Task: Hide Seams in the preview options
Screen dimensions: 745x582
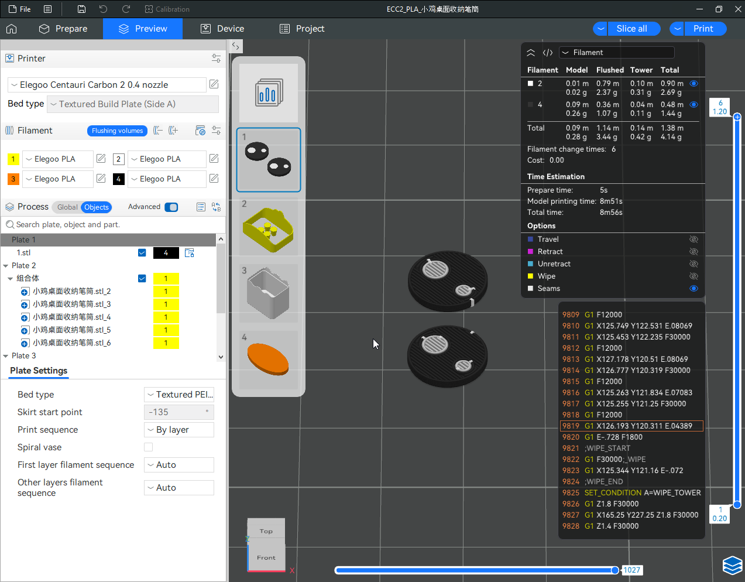Action: pyautogui.click(x=693, y=289)
